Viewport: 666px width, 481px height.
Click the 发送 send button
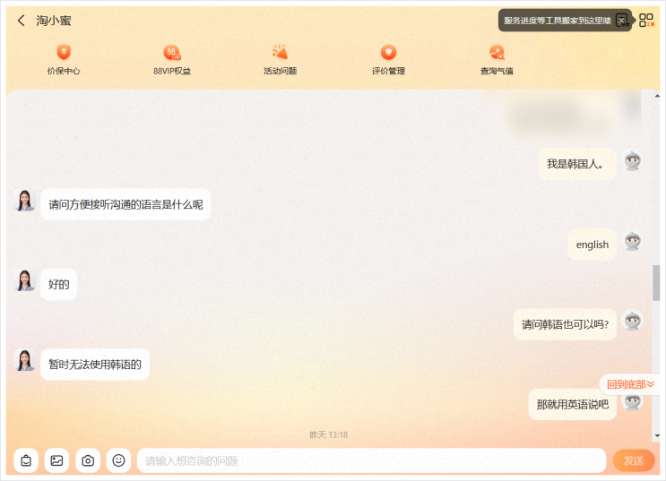tap(634, 460)
